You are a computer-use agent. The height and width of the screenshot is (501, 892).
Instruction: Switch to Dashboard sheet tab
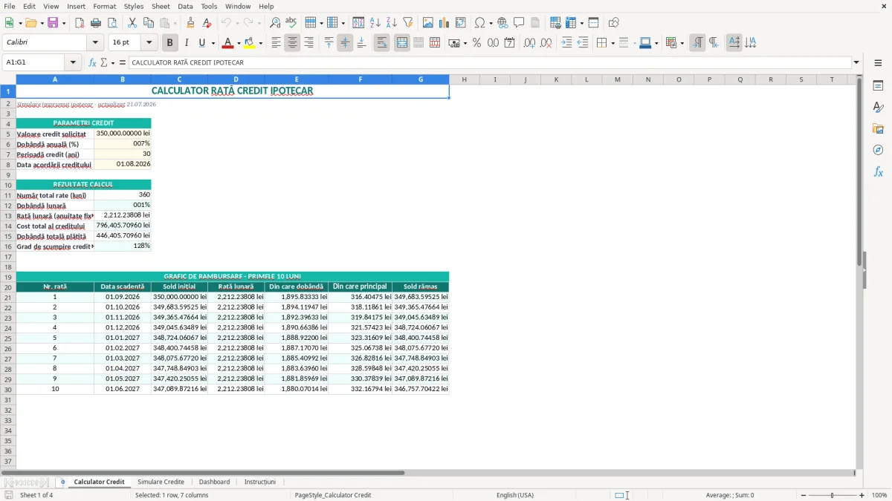tap(214, 482)
